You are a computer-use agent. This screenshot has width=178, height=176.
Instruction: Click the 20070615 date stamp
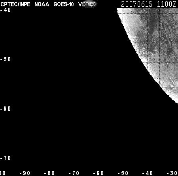coord(136,4)
